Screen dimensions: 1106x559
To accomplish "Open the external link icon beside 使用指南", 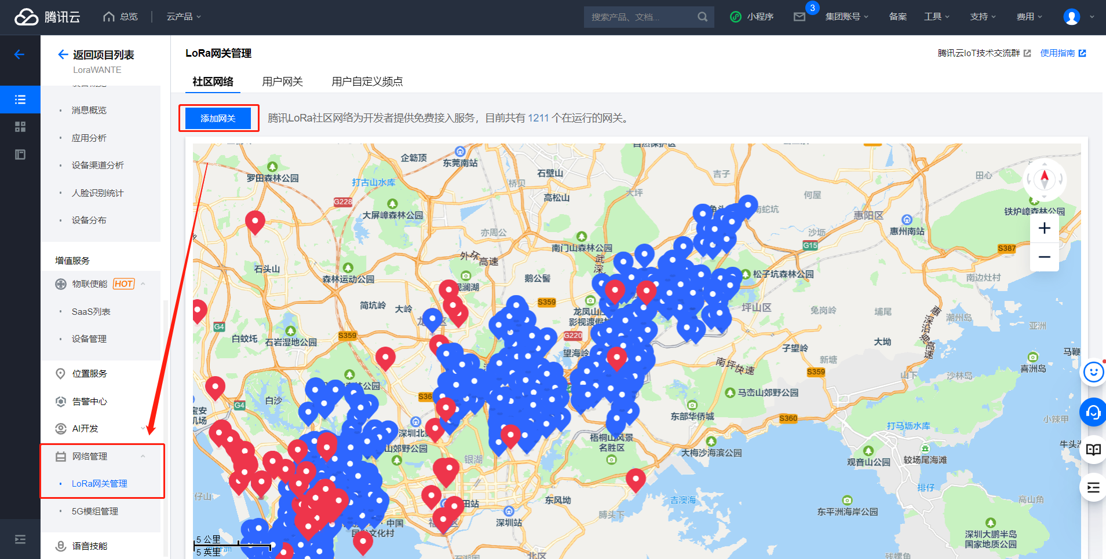I will 1082,53.
